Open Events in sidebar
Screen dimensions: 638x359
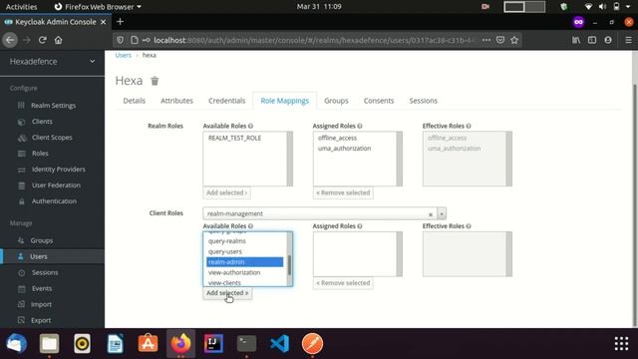click(x=42, y=288)
